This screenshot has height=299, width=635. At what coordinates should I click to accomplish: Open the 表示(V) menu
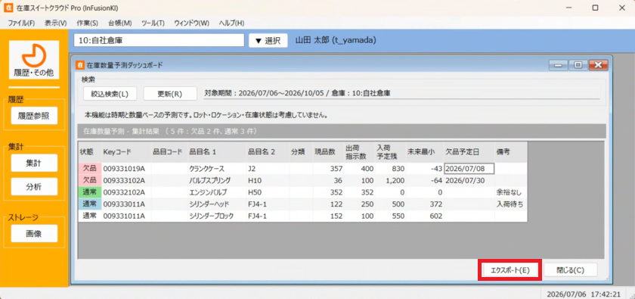[x=56, y=23]
